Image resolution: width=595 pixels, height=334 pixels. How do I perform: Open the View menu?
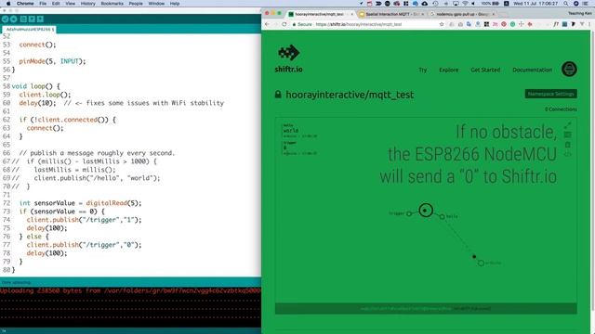[x=71, y=4]
